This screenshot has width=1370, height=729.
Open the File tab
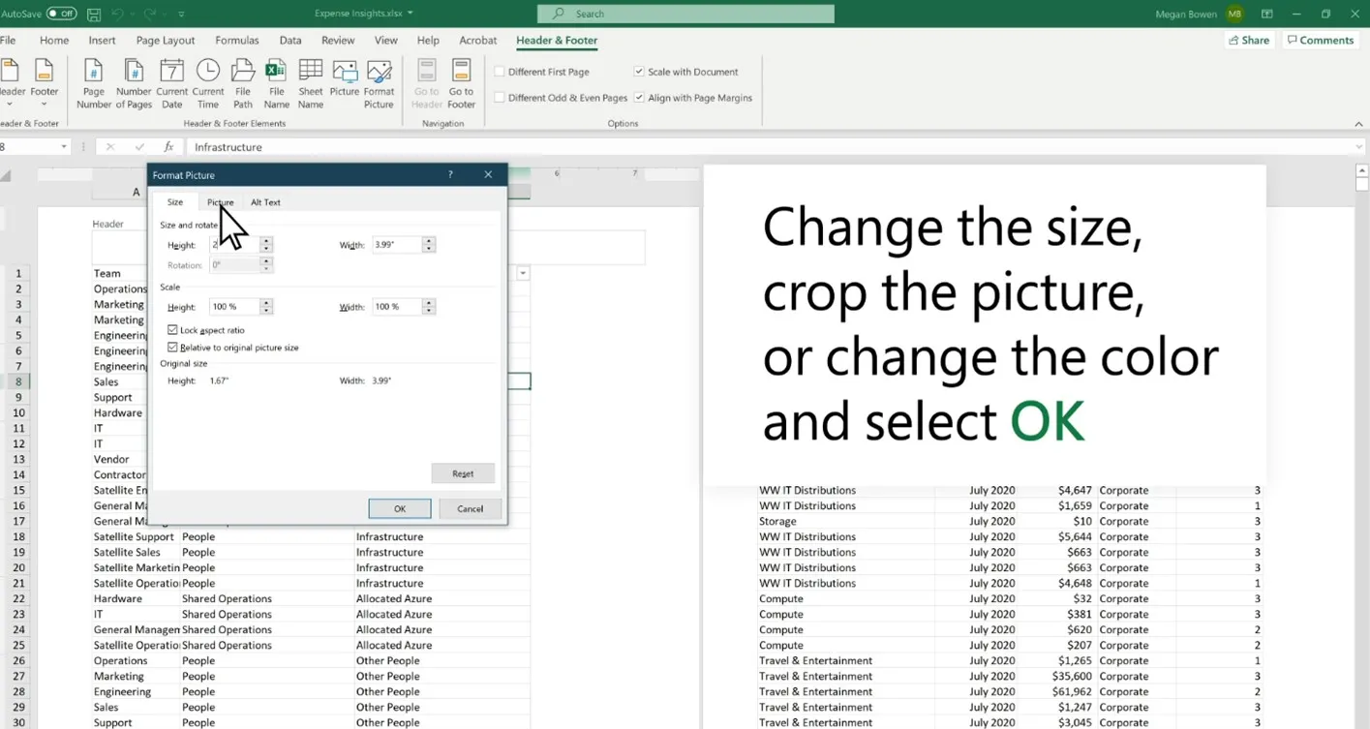pos(8,41)
